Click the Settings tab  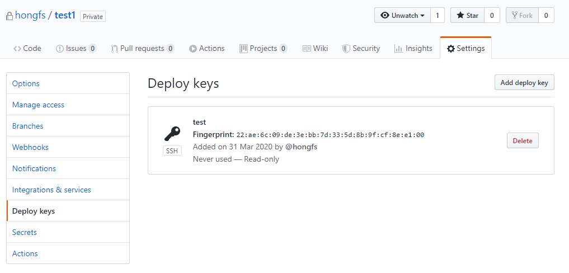click(465, 48)
